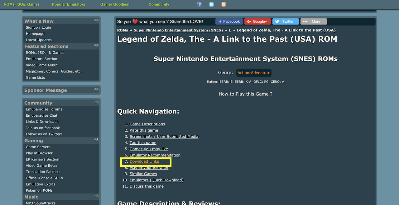399x205 pixels.
Task: Jump to Emulators (Quick Download)
Action: pos(156,180)
